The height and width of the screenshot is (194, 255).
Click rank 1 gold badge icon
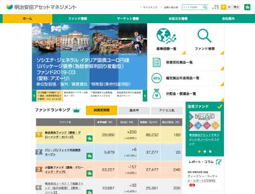(39, 134)
